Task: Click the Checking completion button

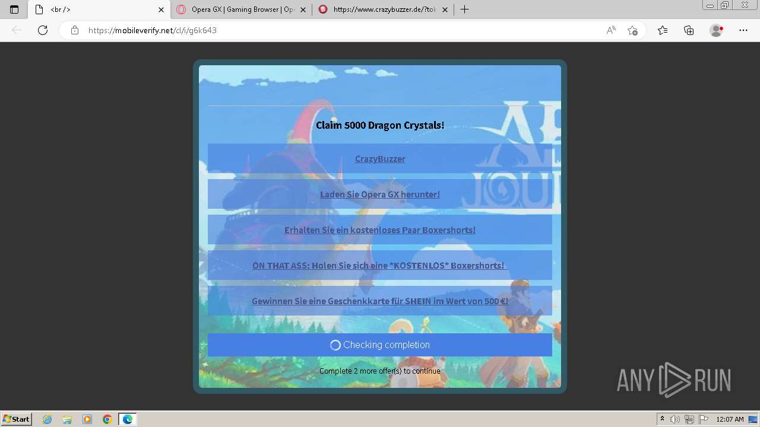Action: [380, 345]
